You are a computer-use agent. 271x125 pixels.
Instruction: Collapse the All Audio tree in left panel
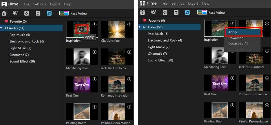tap(1, 28)
